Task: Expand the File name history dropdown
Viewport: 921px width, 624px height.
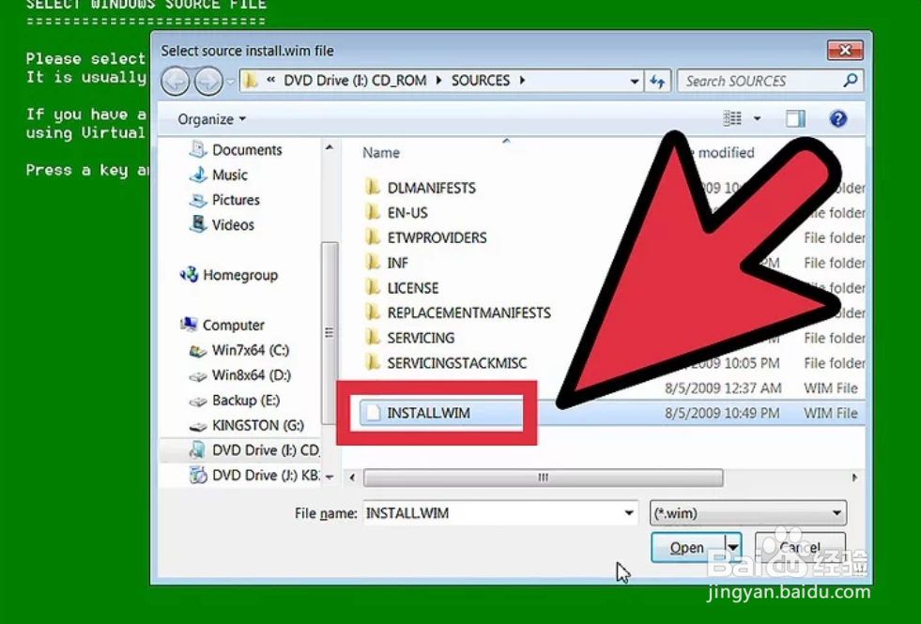Action: (628, 513)
